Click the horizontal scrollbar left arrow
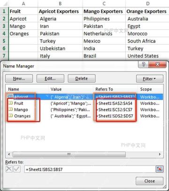 [9, 154]
